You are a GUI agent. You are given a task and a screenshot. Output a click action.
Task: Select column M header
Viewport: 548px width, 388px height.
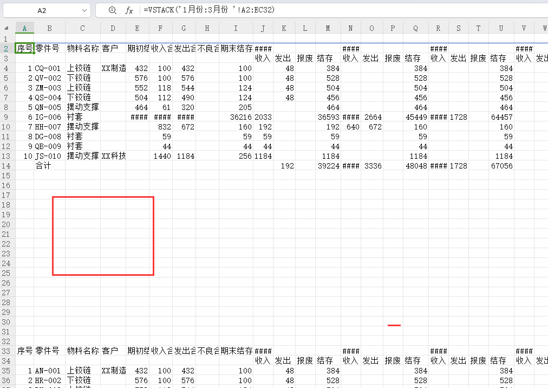(328, 28)
